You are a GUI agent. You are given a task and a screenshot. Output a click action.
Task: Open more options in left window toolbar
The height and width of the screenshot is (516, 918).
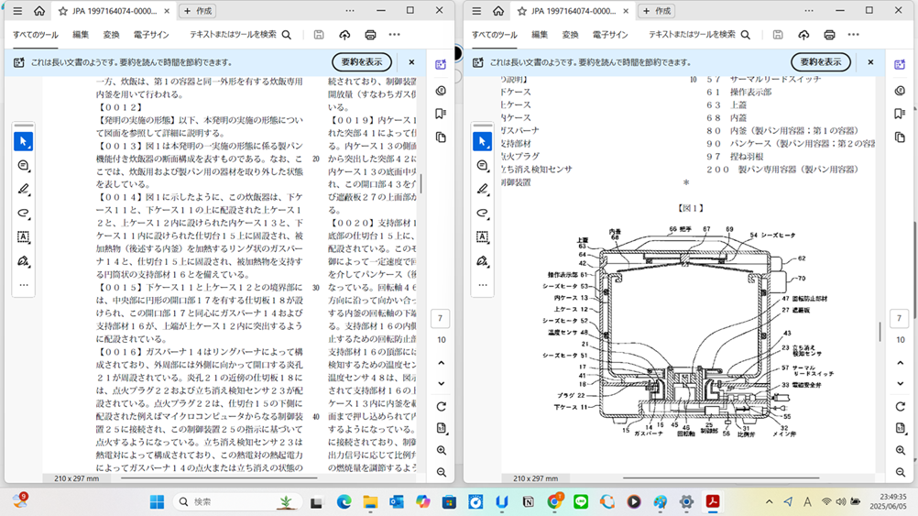(395, 35)
